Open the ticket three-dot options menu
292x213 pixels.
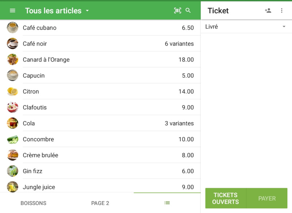[282, 11]
